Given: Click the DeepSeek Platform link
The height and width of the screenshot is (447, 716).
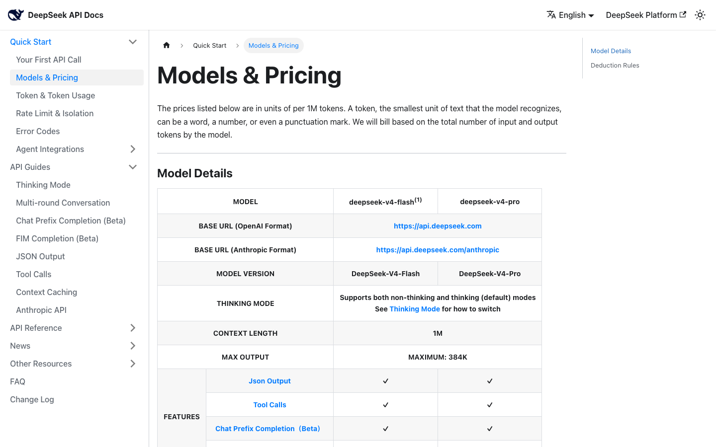Looking at the screenshot, I should 646,15.
